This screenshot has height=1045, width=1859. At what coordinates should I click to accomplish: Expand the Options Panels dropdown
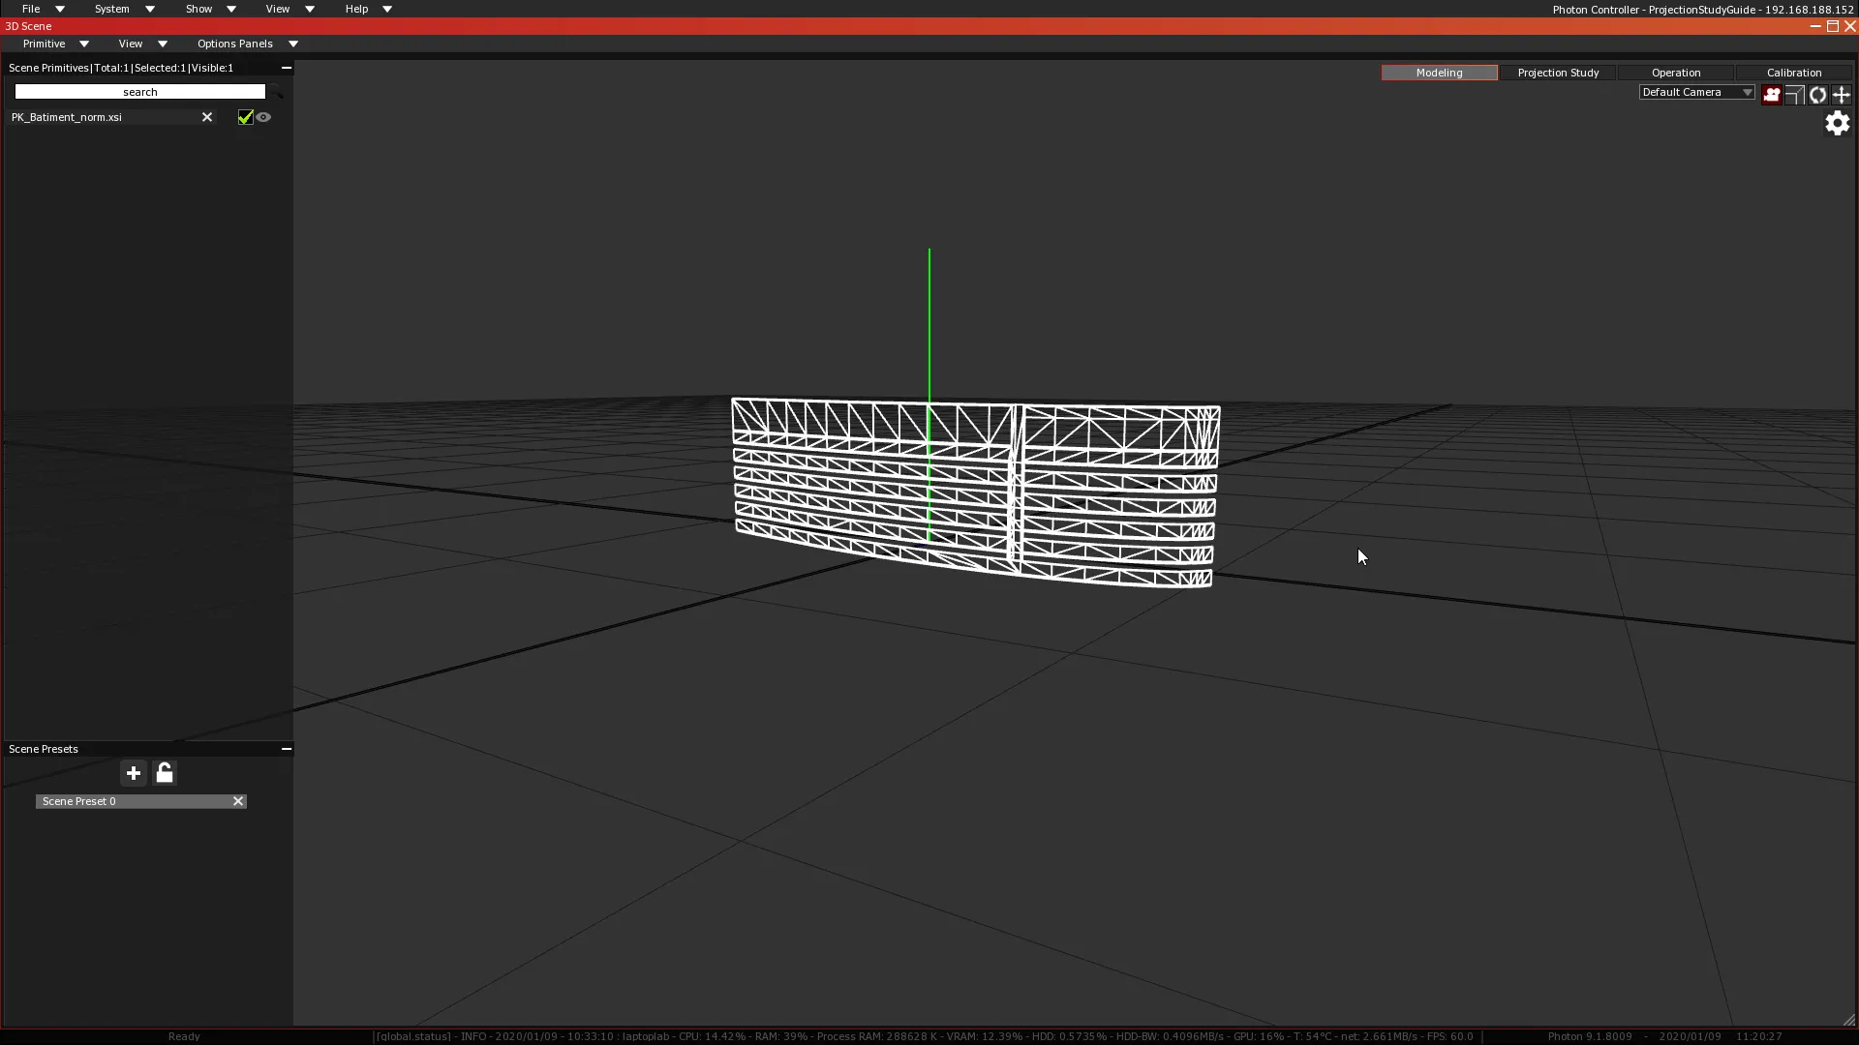coord(247,44)
